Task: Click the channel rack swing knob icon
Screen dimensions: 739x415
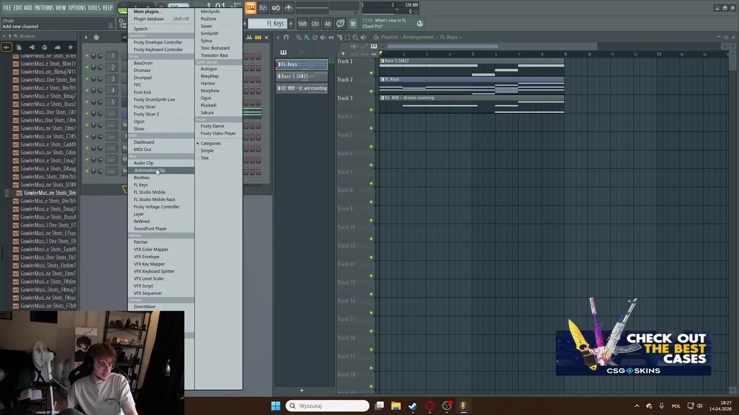Action: coord(96,37)
